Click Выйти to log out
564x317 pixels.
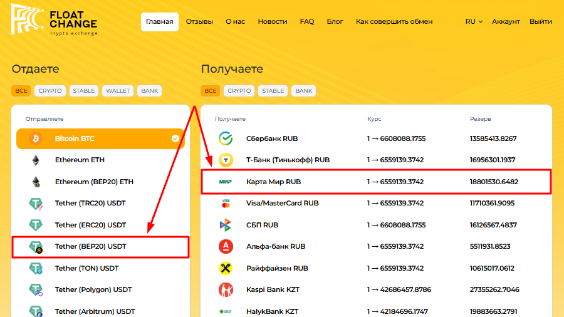pyautogui.click(x=541, y=21)
